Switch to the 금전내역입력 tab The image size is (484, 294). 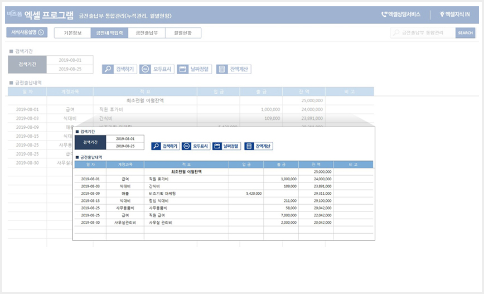coord(109,33)
